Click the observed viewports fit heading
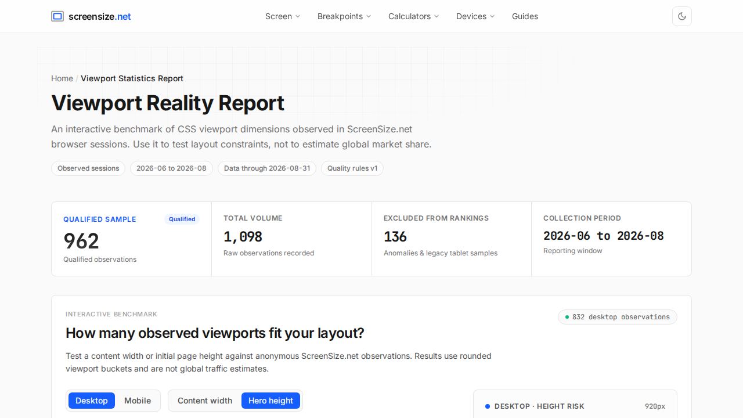 [215, 333]
